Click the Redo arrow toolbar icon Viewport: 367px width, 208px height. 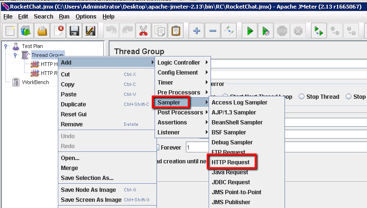(x=128, y=31)
